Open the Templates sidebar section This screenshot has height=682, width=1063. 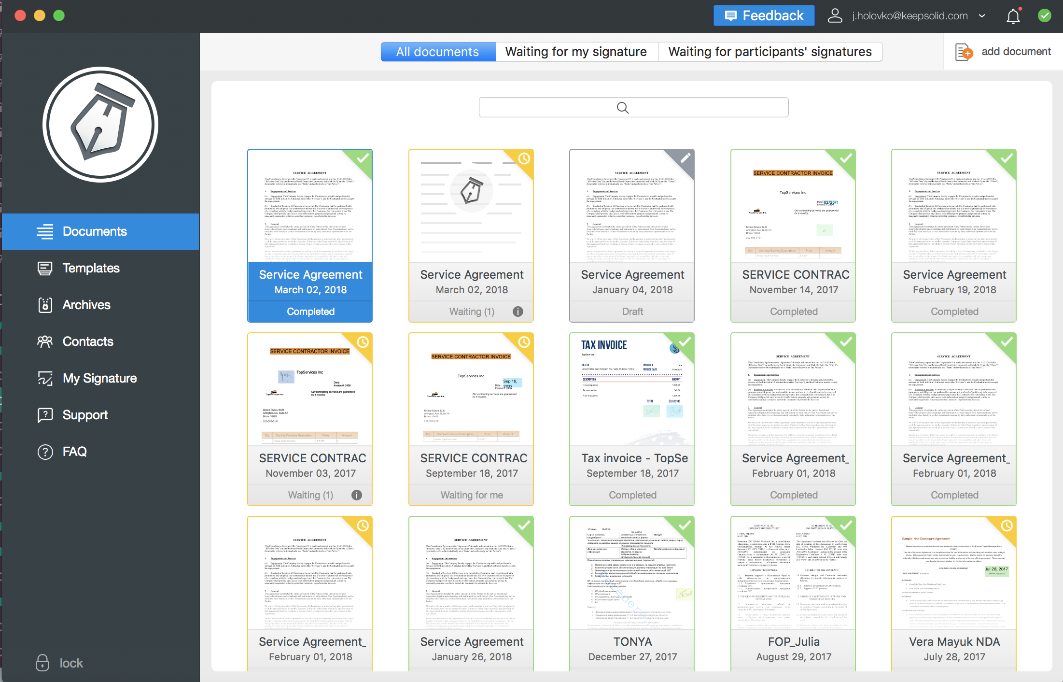(91, 268)
